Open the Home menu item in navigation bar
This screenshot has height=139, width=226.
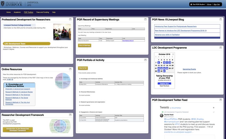coord(9,12)
